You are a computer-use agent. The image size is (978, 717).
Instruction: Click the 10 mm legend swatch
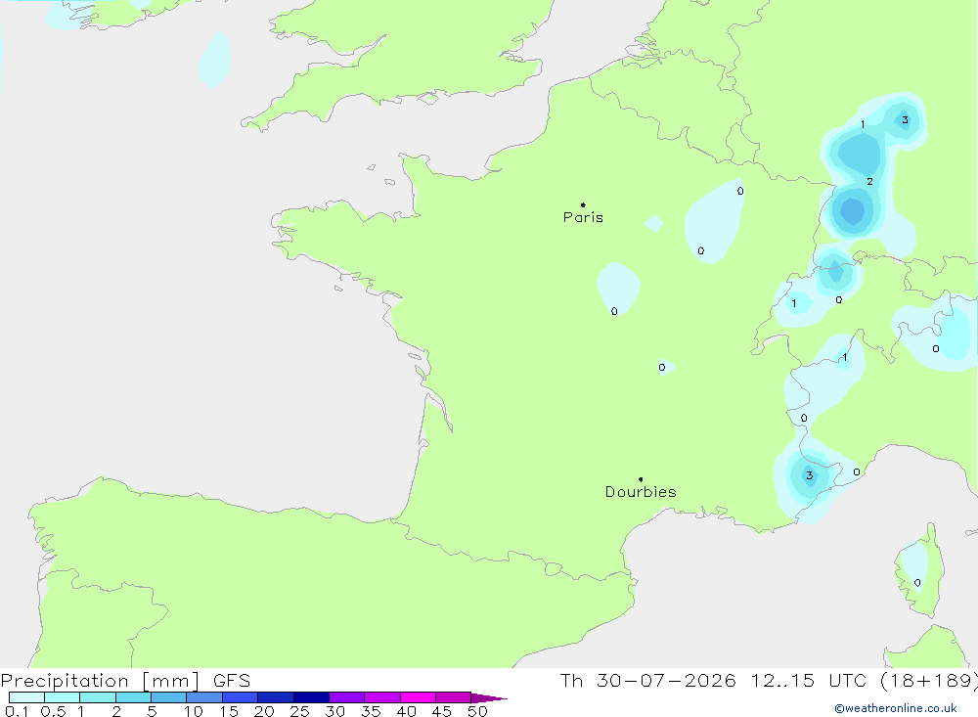(x=204, y=697)
